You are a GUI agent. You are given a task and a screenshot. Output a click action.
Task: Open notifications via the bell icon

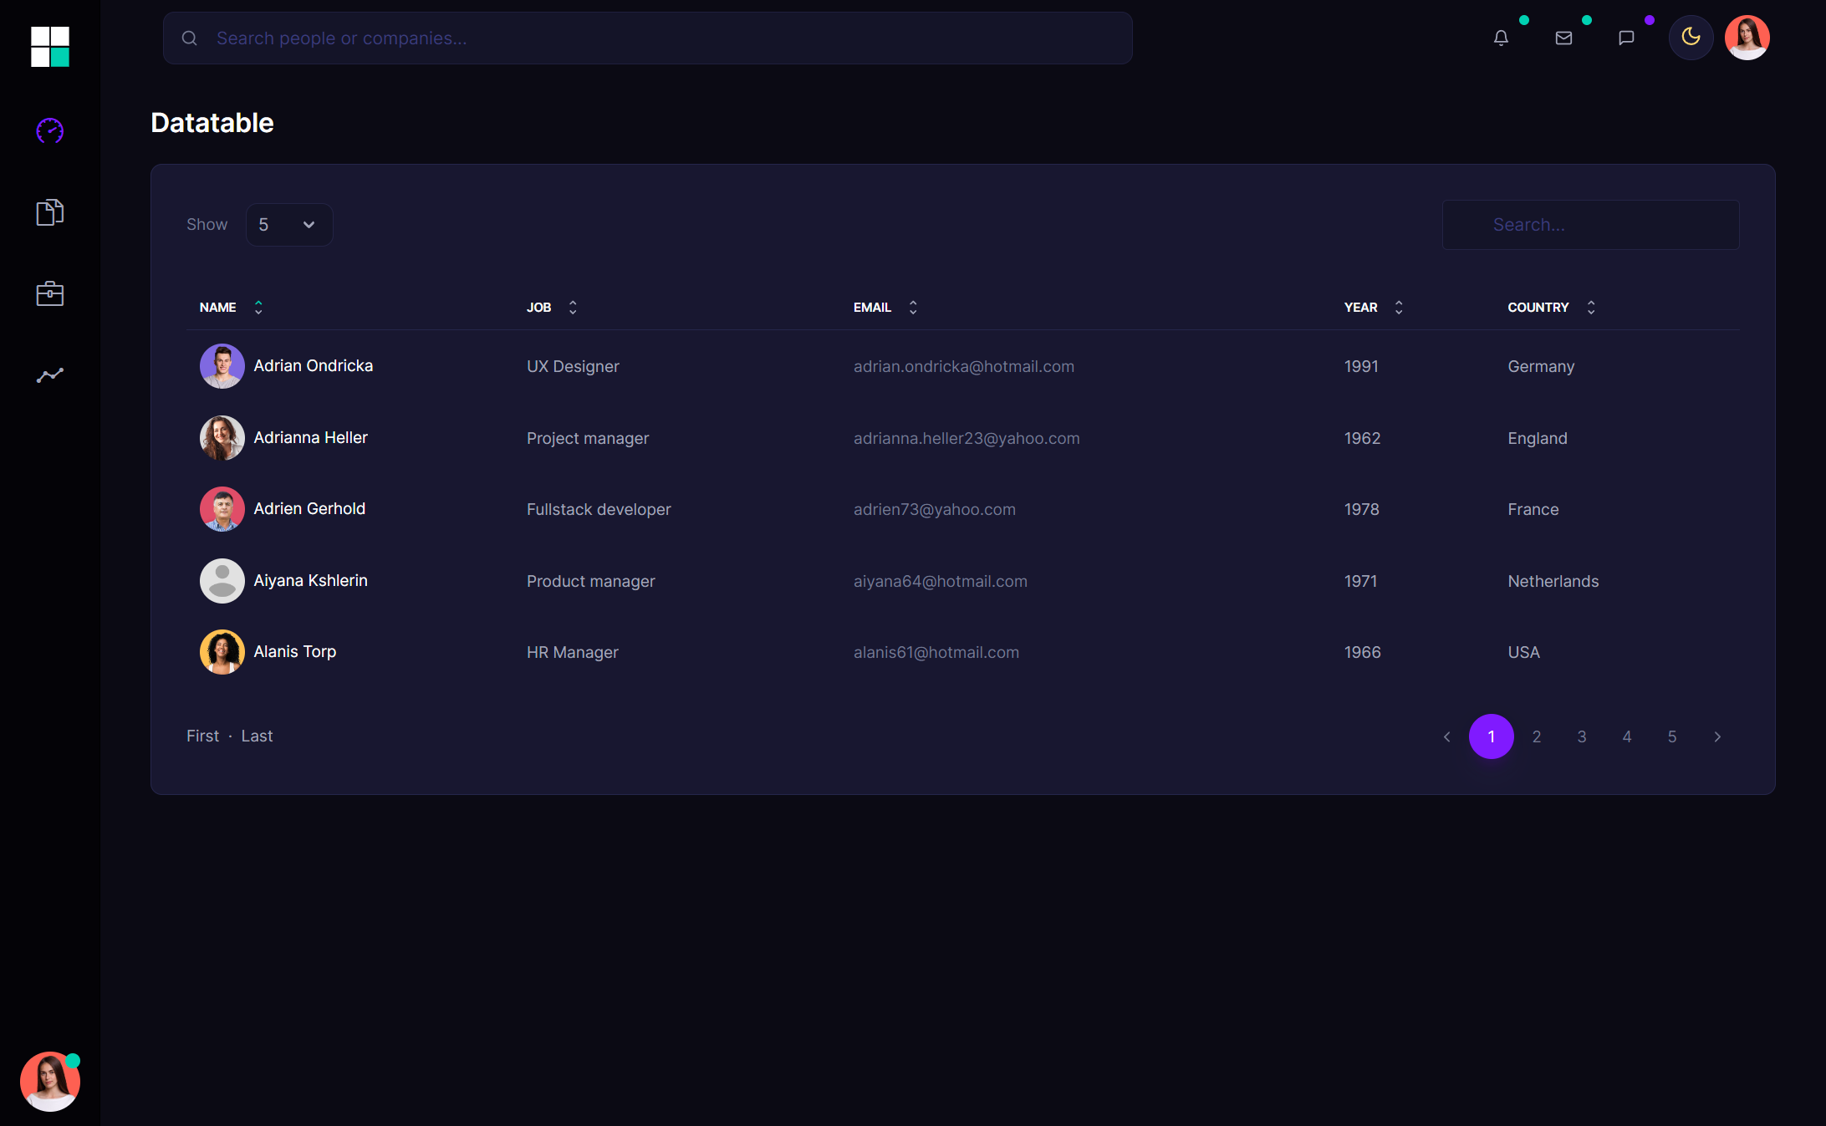[x=1501, y=38]
